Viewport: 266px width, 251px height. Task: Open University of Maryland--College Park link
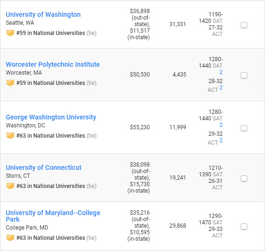click(53, 216)
